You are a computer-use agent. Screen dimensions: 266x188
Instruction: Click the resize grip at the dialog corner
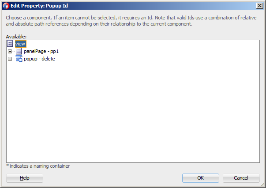(262, 185)
